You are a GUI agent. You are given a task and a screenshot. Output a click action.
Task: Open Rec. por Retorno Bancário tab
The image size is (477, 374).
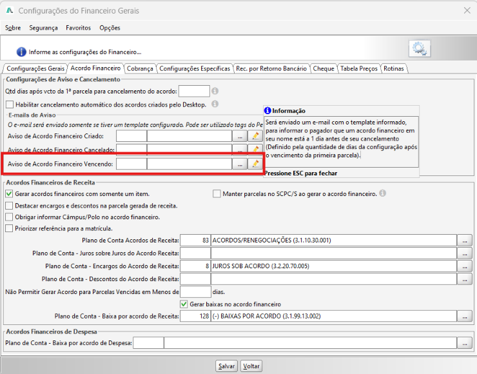coord(271,68)
